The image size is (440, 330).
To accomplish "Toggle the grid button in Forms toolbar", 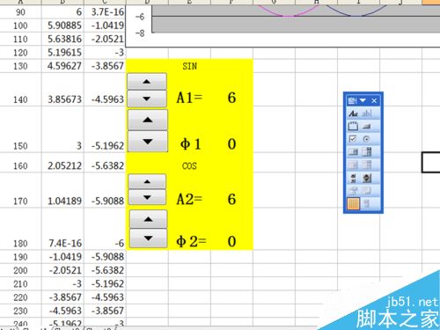I will [353, 203].
